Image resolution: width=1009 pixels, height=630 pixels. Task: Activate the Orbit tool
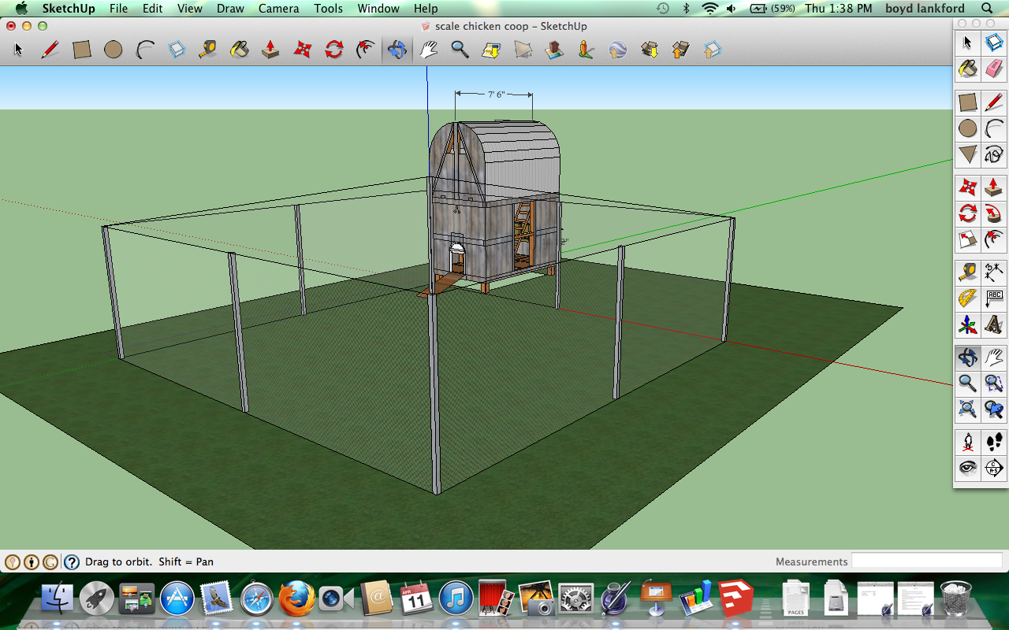pos(397,50)
